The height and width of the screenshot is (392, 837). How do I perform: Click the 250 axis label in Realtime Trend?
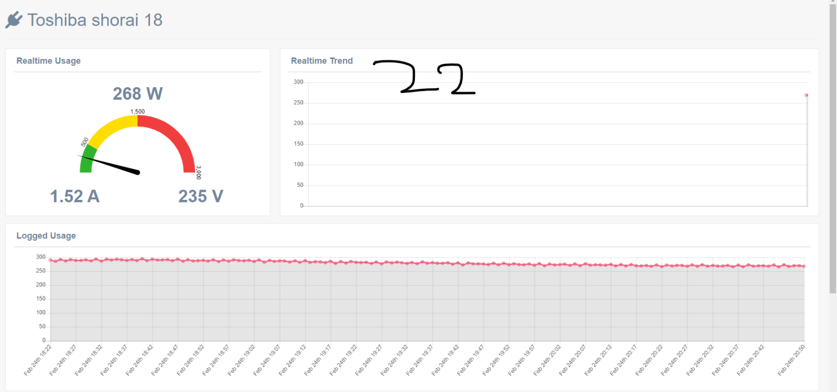point(298,103)
